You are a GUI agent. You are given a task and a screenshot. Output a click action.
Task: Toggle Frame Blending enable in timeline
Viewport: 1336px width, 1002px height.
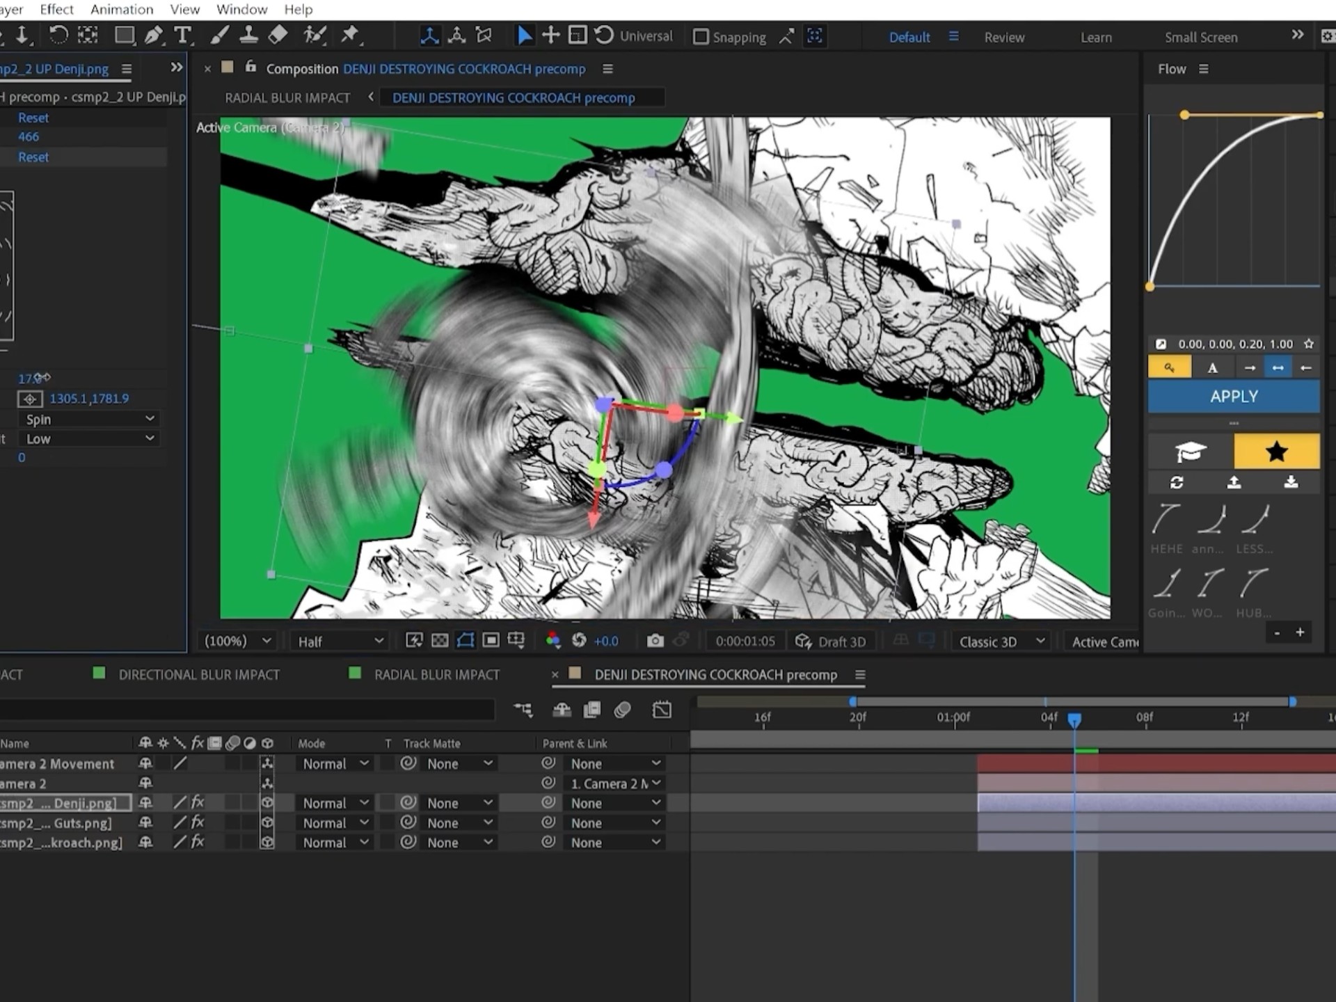592,710
